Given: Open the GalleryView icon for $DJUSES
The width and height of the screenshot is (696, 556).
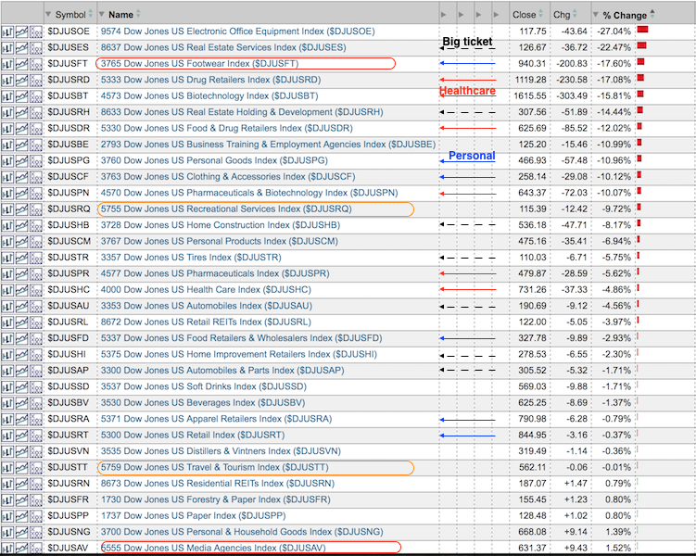Looking at the screenshot, I should (x=21, y=47).
